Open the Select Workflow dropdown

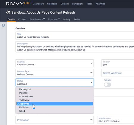pos(118,73)
